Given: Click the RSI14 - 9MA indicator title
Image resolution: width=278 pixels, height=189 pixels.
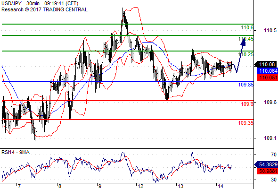Looking at the screenshot, I should 16,152.
